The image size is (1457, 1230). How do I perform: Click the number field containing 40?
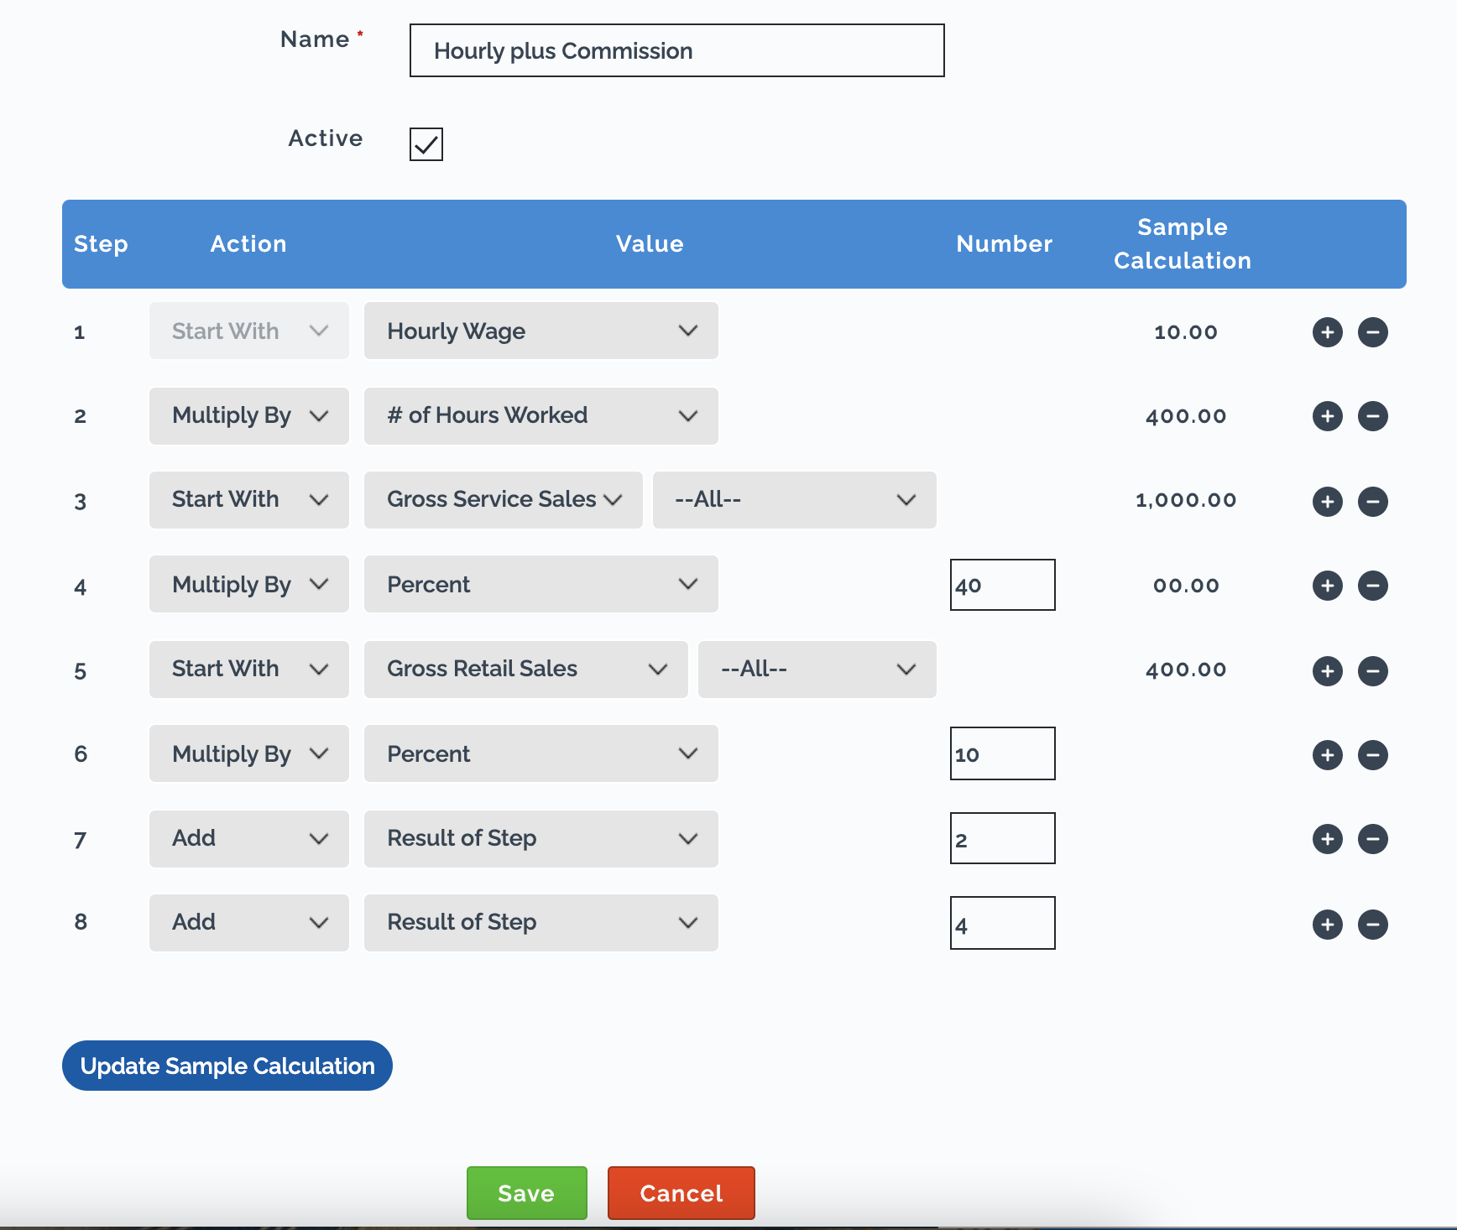[x=1003, y=585]
